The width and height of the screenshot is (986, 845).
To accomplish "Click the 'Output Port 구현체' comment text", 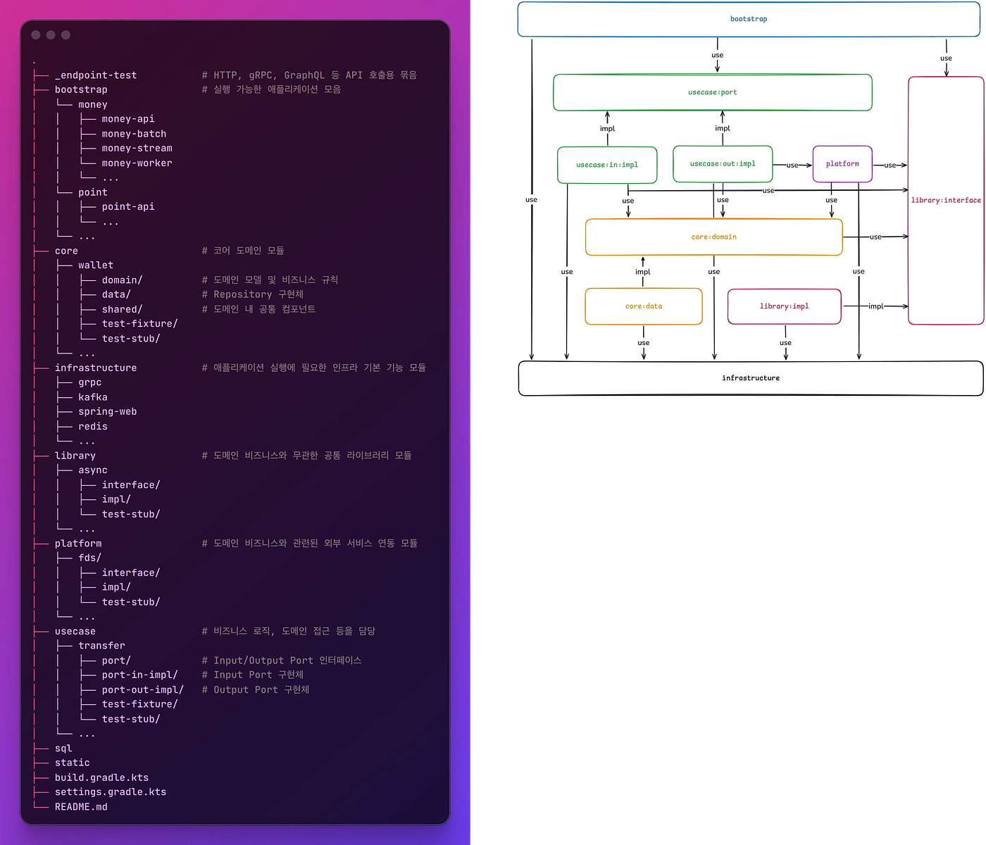I will (256, 690).
